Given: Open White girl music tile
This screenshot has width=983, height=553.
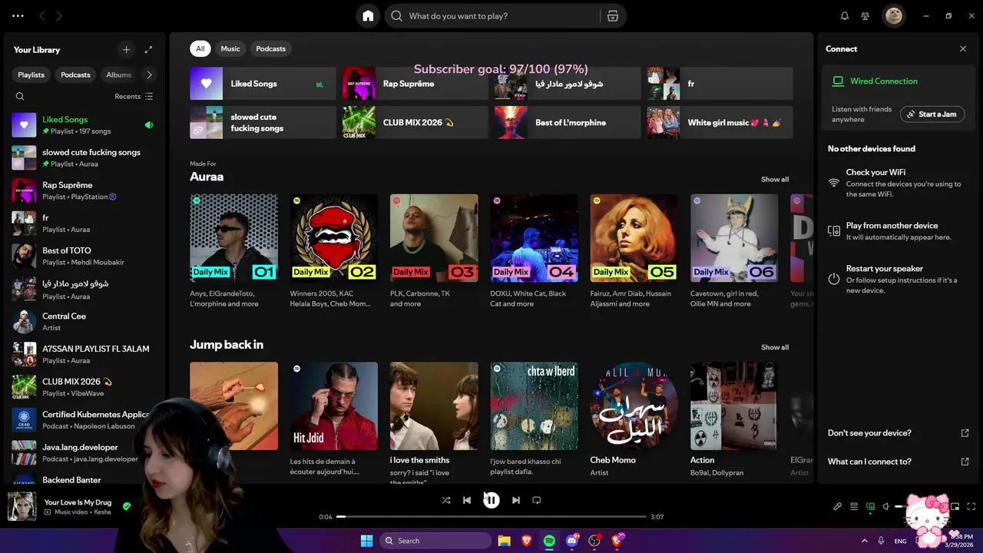Looking at the screenshot, I should [720, 123].
